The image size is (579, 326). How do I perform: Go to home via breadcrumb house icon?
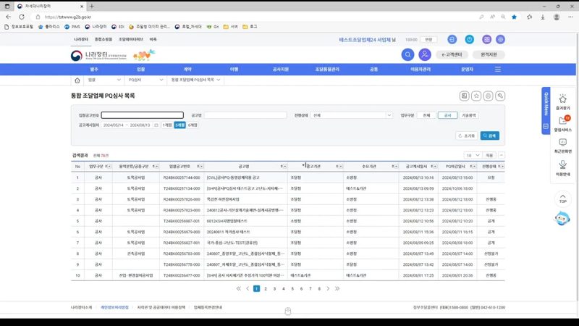(x=77, y=80)
